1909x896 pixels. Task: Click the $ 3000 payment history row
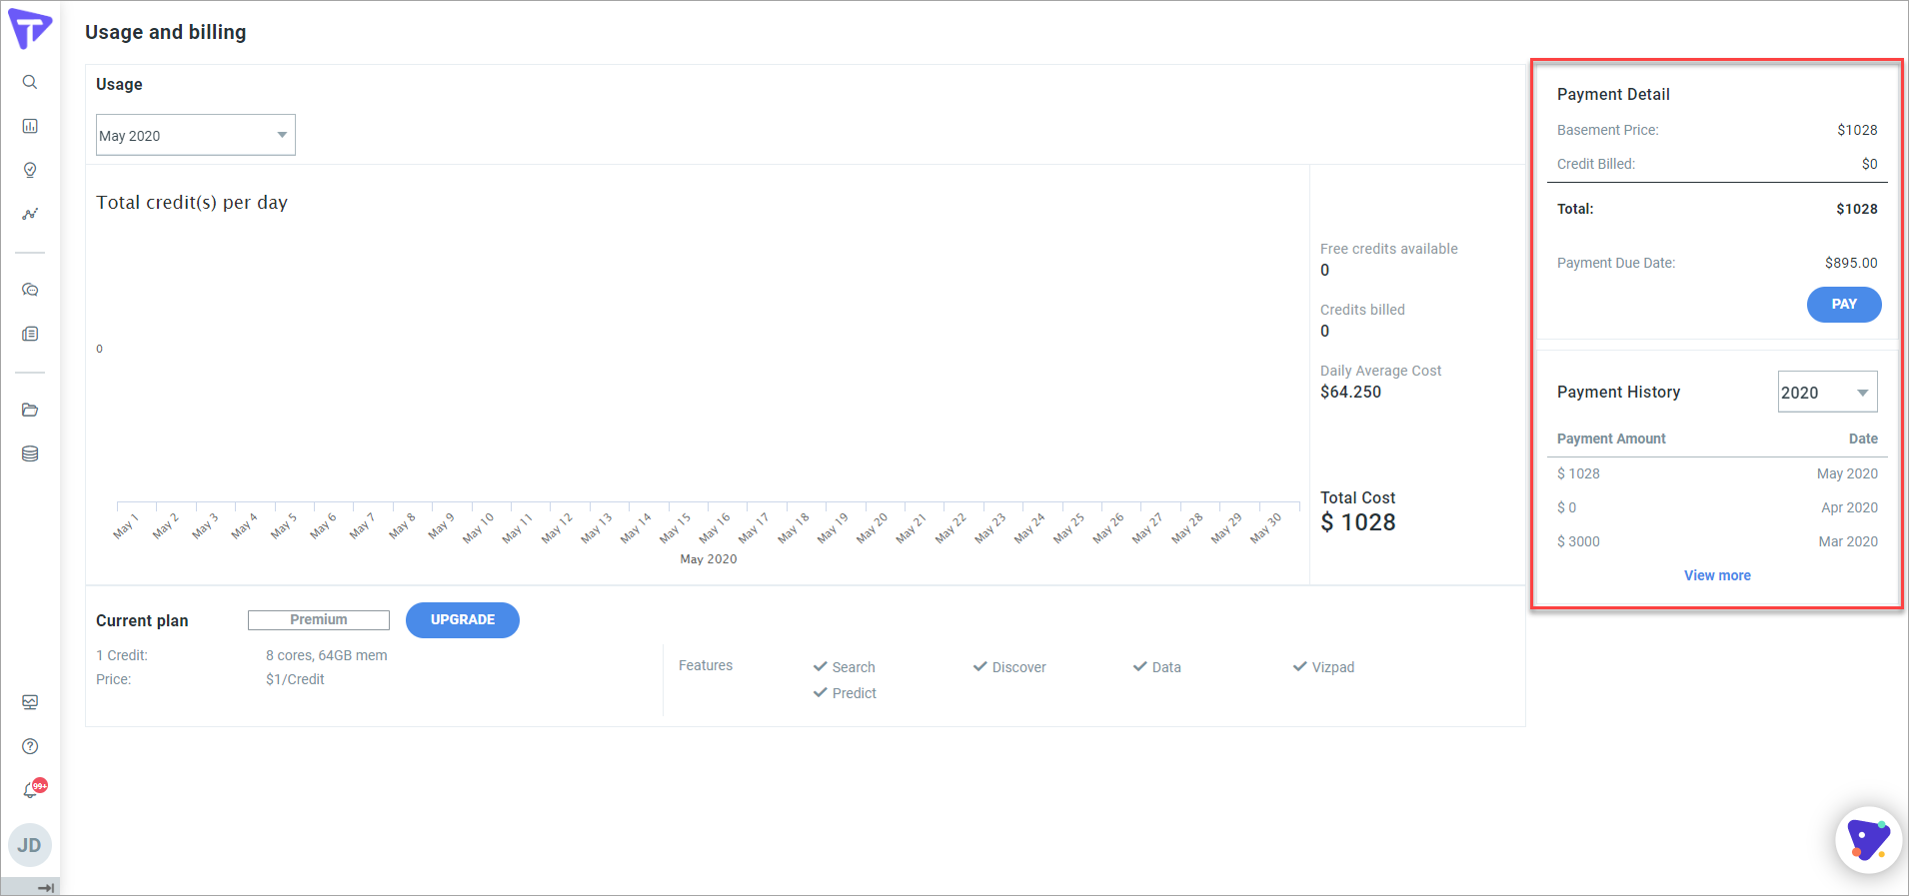coord(1717,541)
